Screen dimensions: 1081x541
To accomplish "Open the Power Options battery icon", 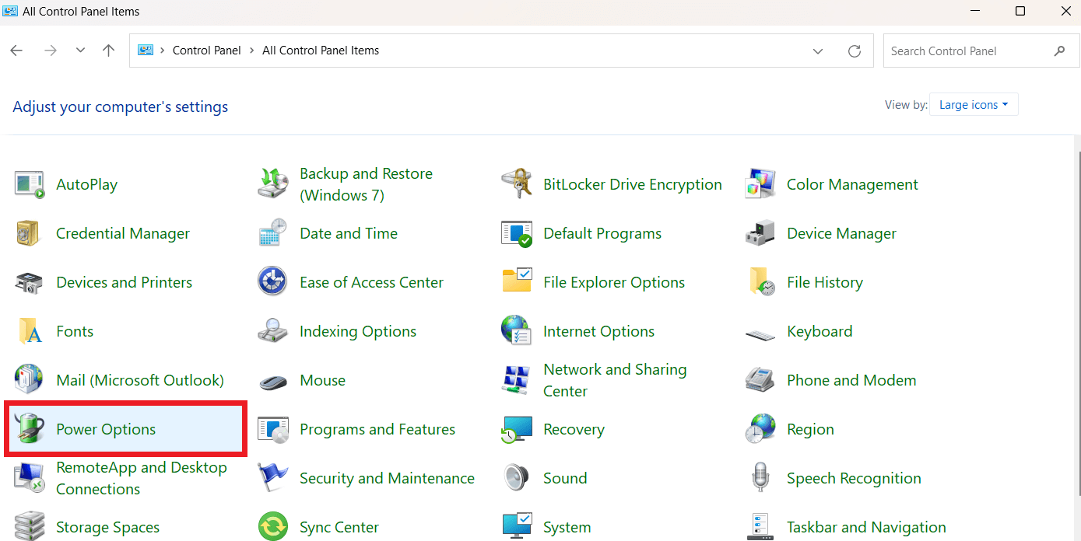I will point(30,429).
